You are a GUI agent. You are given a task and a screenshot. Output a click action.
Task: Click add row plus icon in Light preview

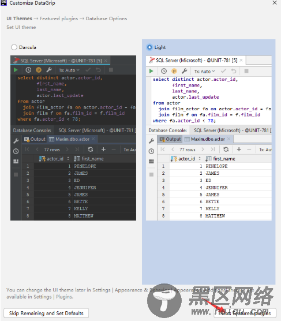click(239, 149)
